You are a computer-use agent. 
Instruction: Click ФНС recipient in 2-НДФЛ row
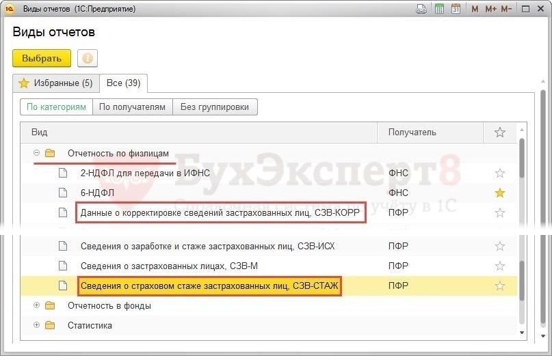click(x=398, y=173)
